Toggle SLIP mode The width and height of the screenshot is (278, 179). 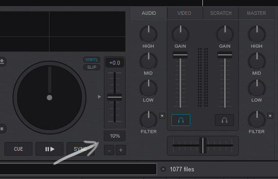coord(92,67)
